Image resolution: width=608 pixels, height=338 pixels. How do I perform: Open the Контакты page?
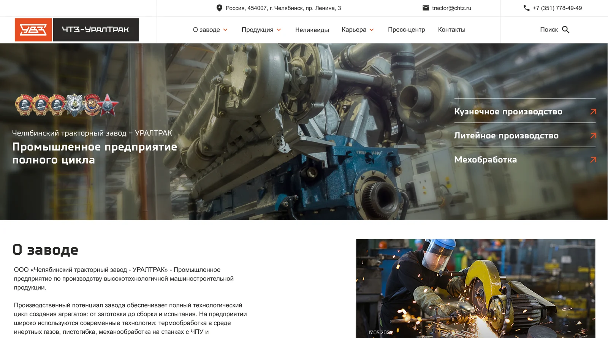[451, 30]
